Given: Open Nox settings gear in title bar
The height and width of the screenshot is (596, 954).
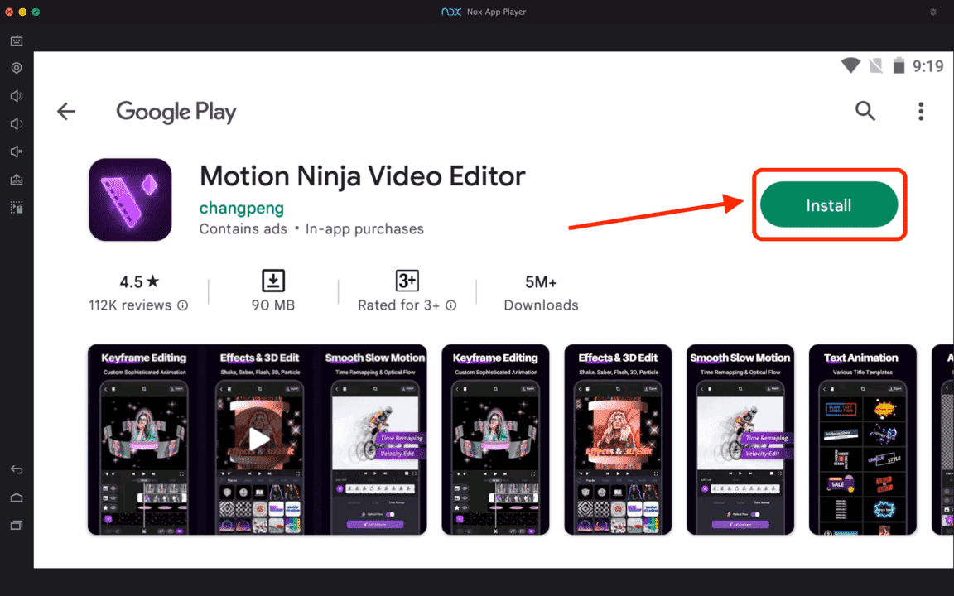Looking at the screenshot, I should coord(933,12).
